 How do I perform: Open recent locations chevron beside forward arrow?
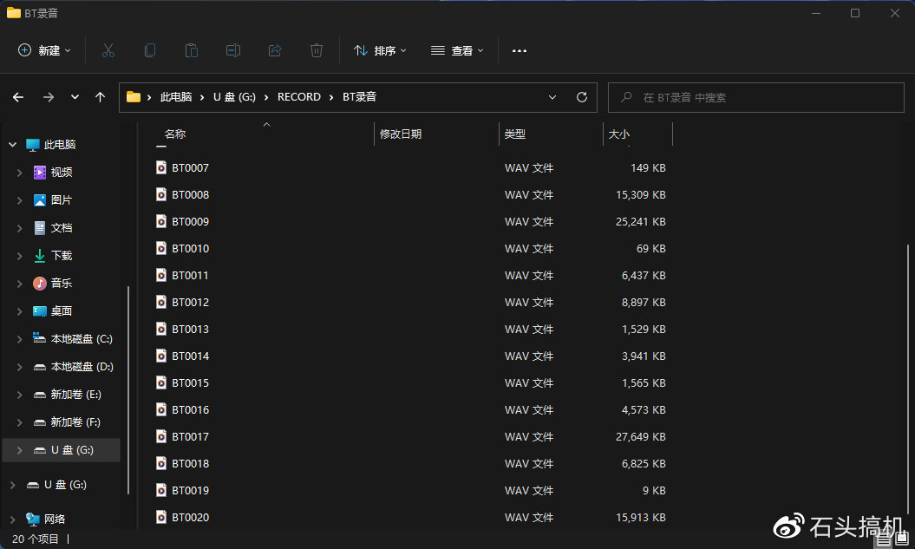point(75,97)
